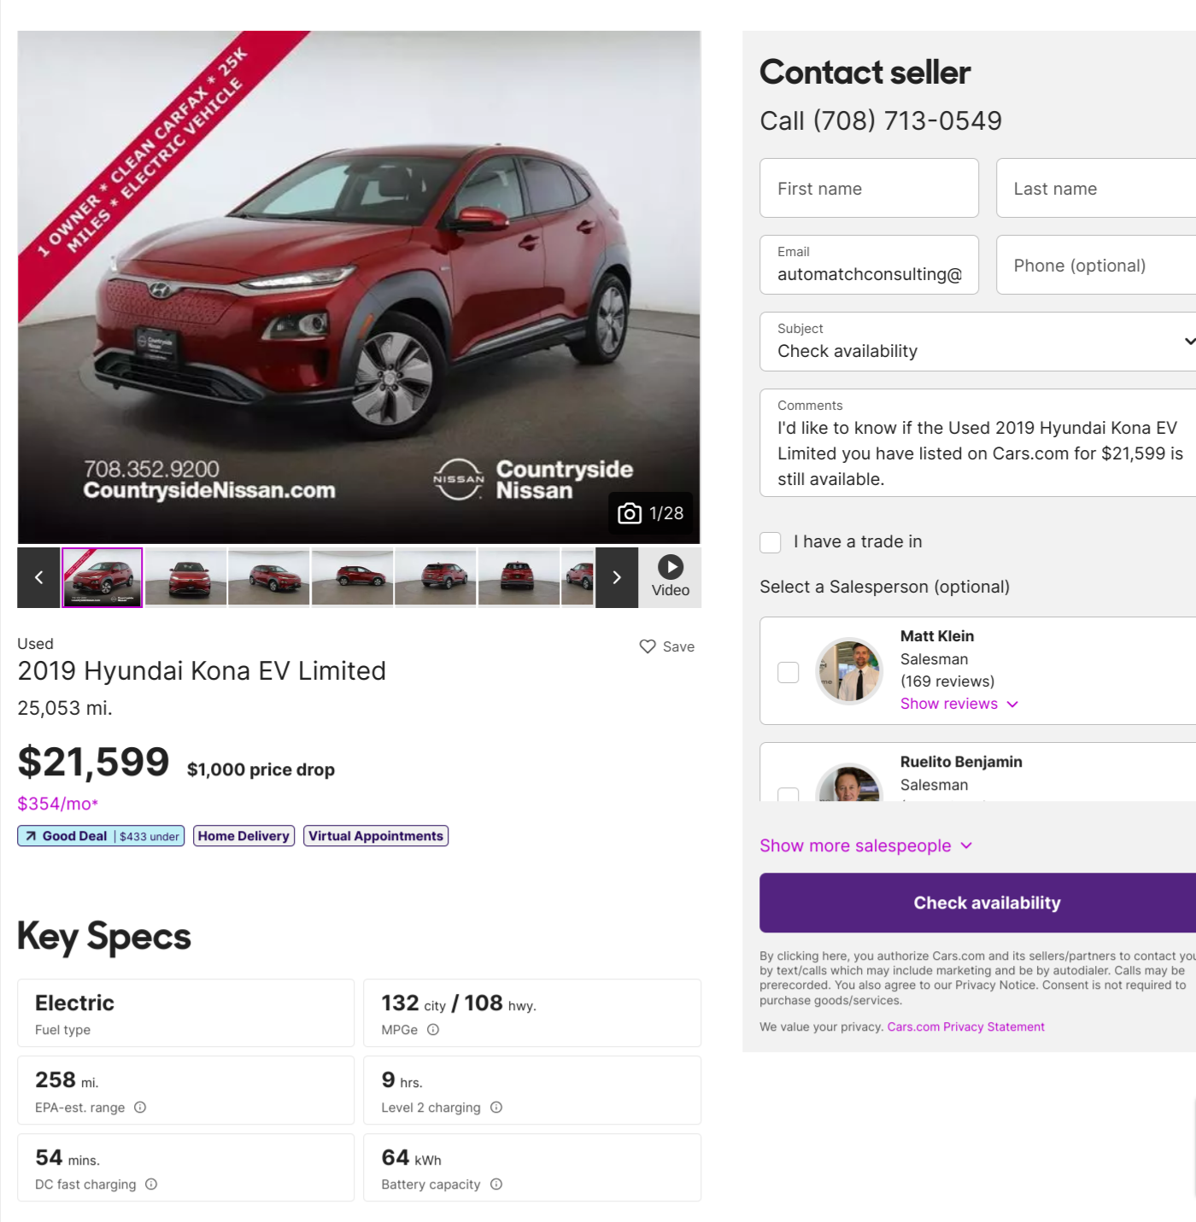Select second car photo thumbnail
The height and width of the screenshot is (1222, 1196).
pos(186,578)
